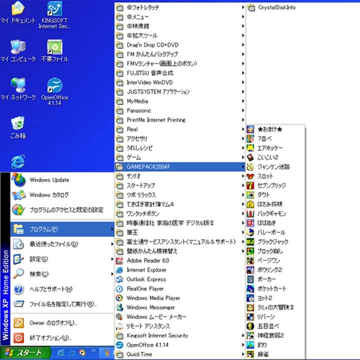Expand the プログラム(P) submenu
The image size is (360, 360).
(62, 229)
